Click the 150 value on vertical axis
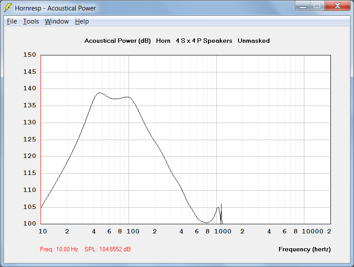Image resolution: width=354 pixels, height=267 pixels. [x=30, y=55]
